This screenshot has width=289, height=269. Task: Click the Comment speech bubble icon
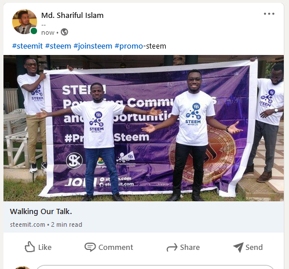(x=90, y=247)
